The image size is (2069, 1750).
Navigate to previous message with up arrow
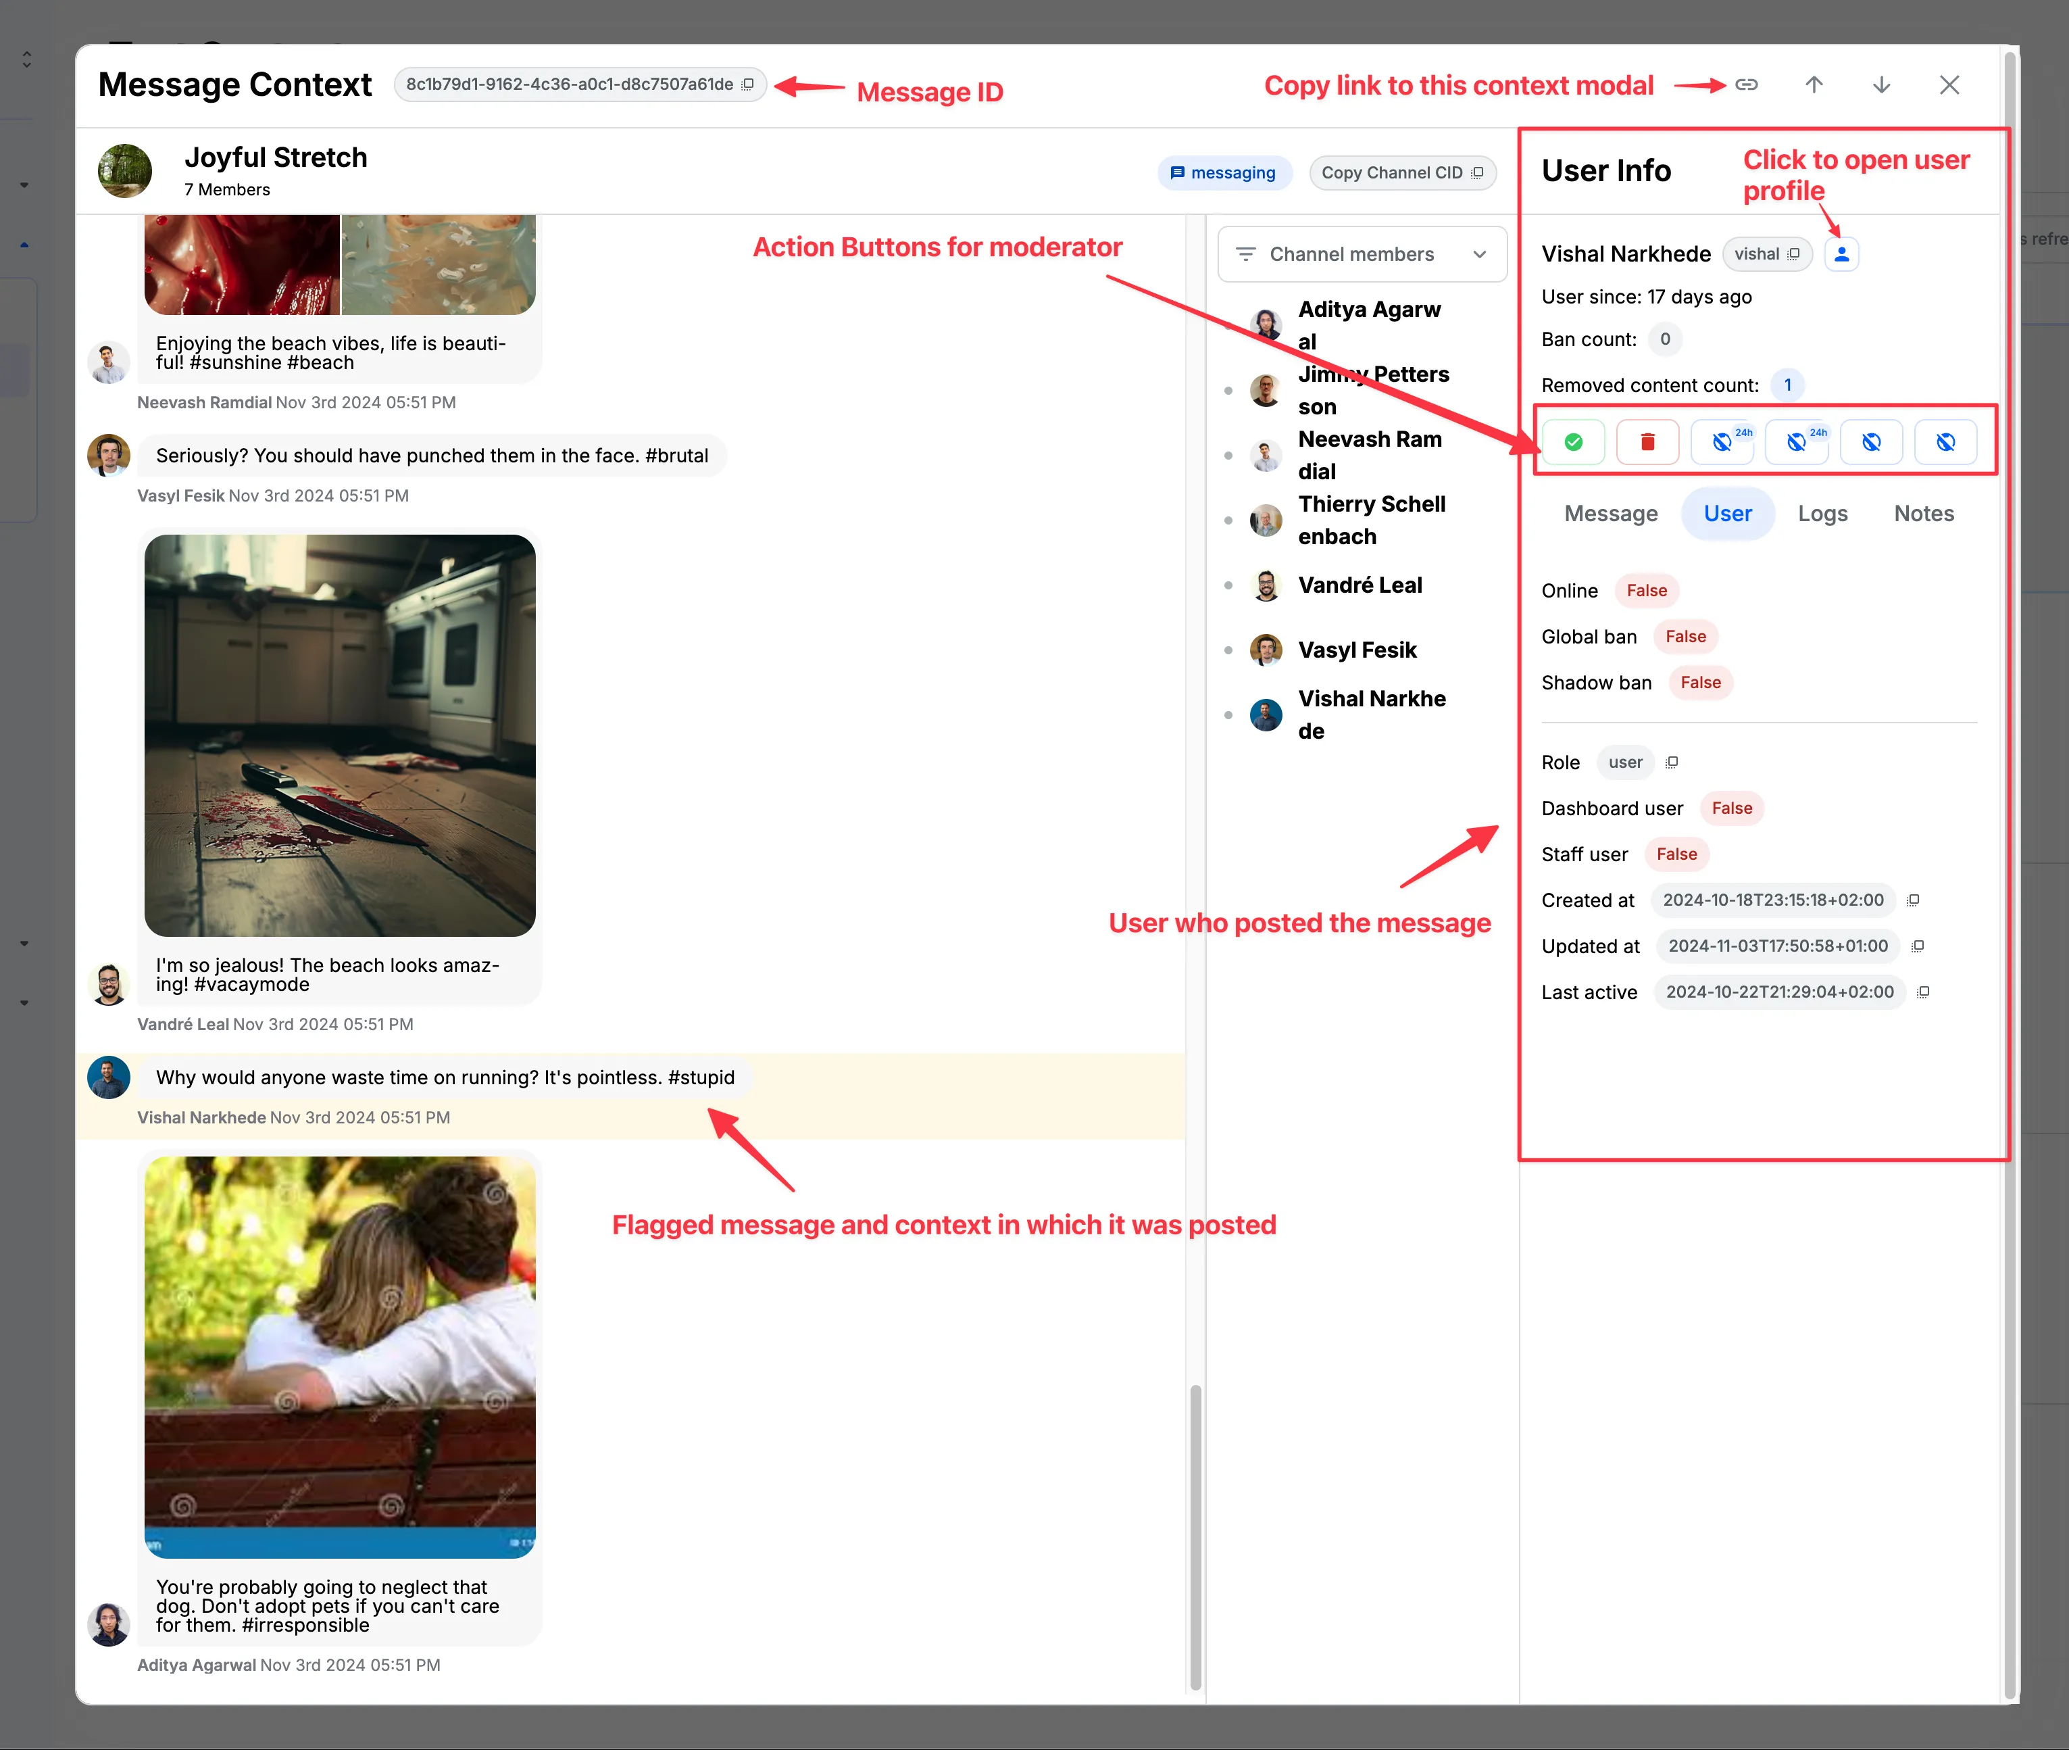point(1813,84)
